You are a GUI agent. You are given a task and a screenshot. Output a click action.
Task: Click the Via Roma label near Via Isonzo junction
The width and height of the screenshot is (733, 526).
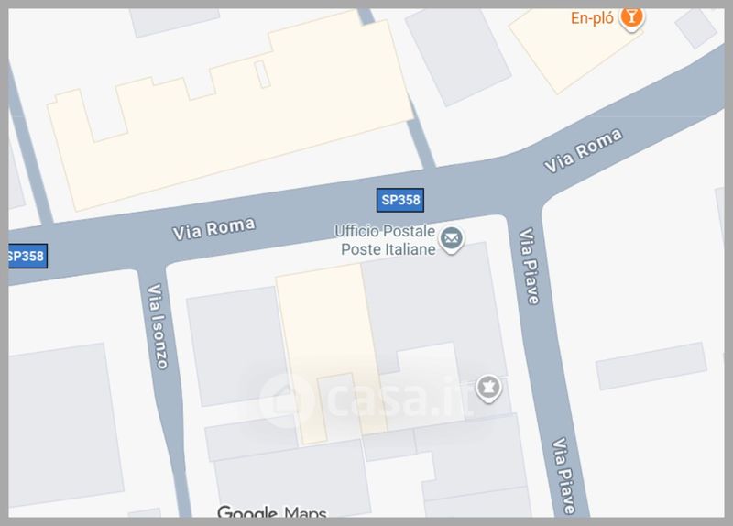tap(213, 228)
